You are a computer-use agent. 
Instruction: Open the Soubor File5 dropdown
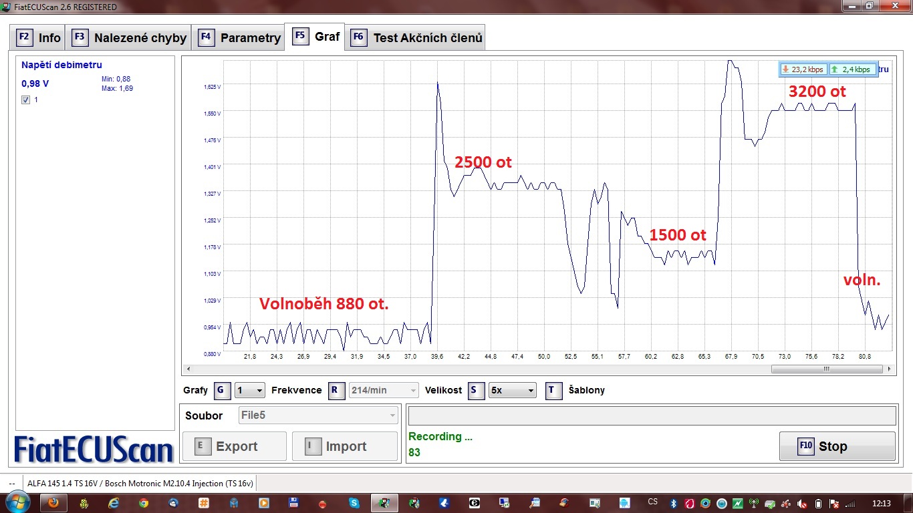(x=319, y=415)
